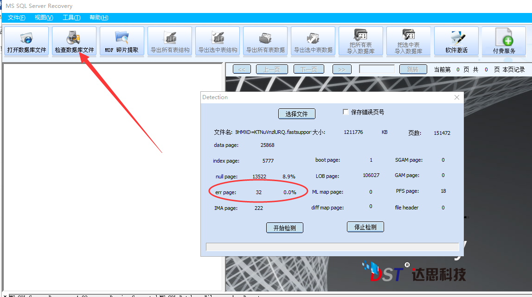Screen dimensions: 532x297
Task: Export selected table data 导出选中表数据
Action: (313, 41)
